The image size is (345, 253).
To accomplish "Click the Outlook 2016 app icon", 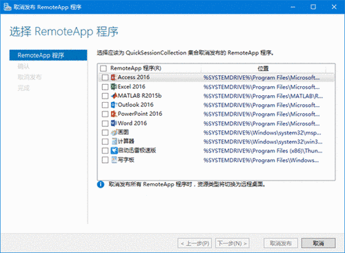I will 114,105.
